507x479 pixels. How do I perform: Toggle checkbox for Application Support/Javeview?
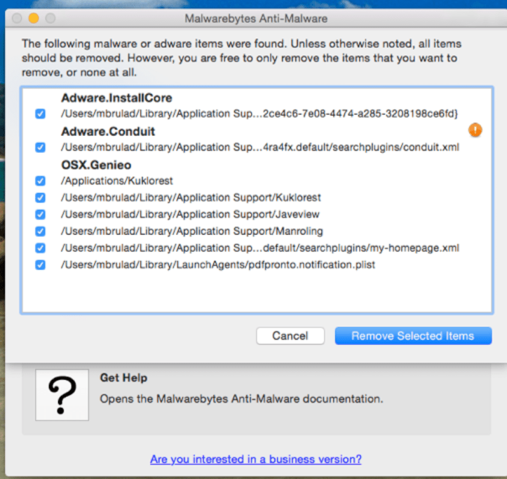pyautogui.click(x=40, y=214)
